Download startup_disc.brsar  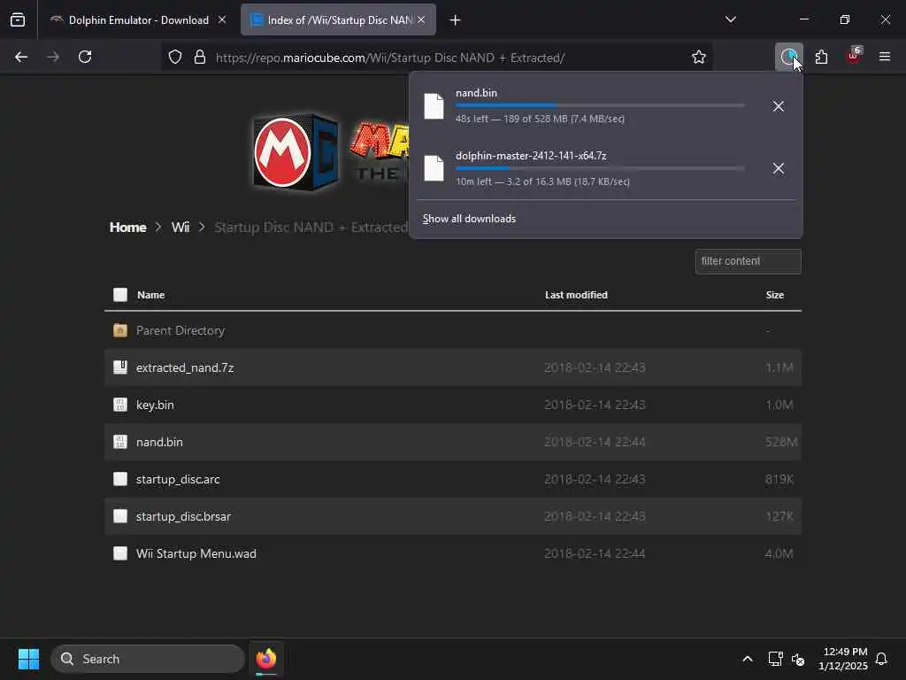(183, 516)
